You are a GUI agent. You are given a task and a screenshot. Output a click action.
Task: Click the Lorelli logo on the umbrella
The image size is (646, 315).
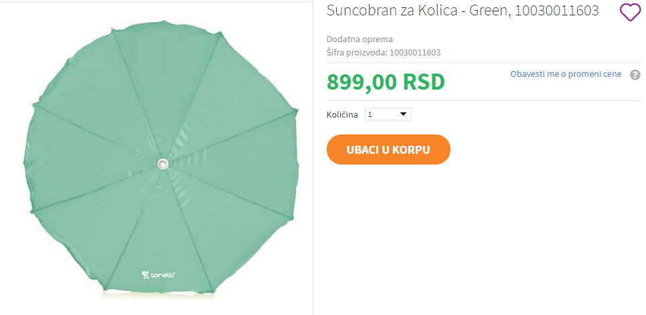(x=159, y=275)
